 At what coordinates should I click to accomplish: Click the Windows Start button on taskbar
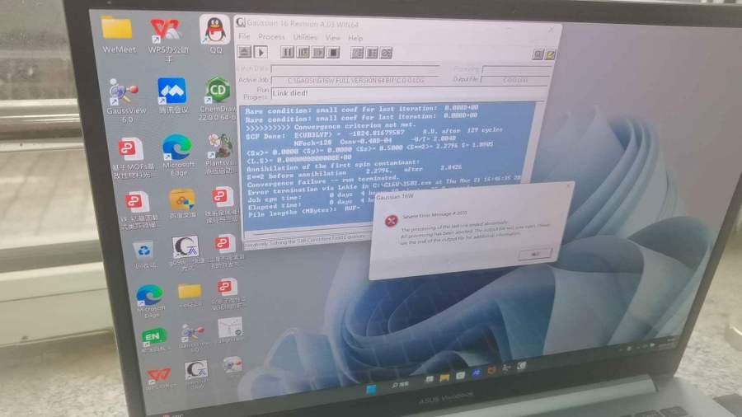[372, 389]
